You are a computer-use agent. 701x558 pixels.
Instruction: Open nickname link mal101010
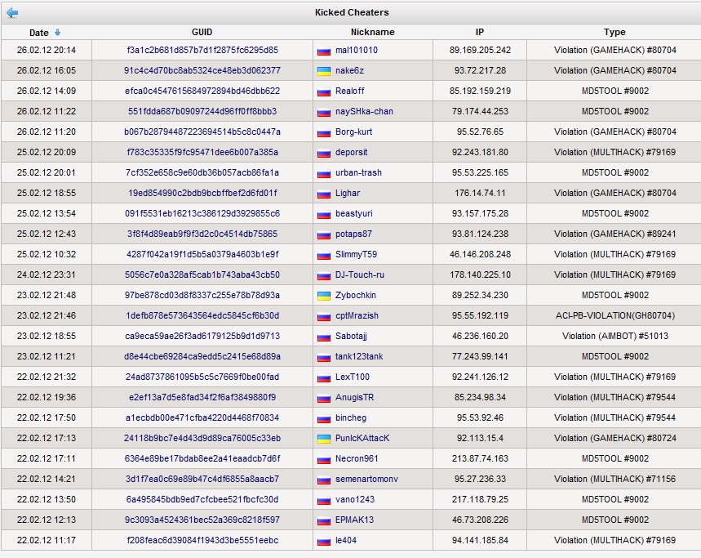click(x=357, y=50)
